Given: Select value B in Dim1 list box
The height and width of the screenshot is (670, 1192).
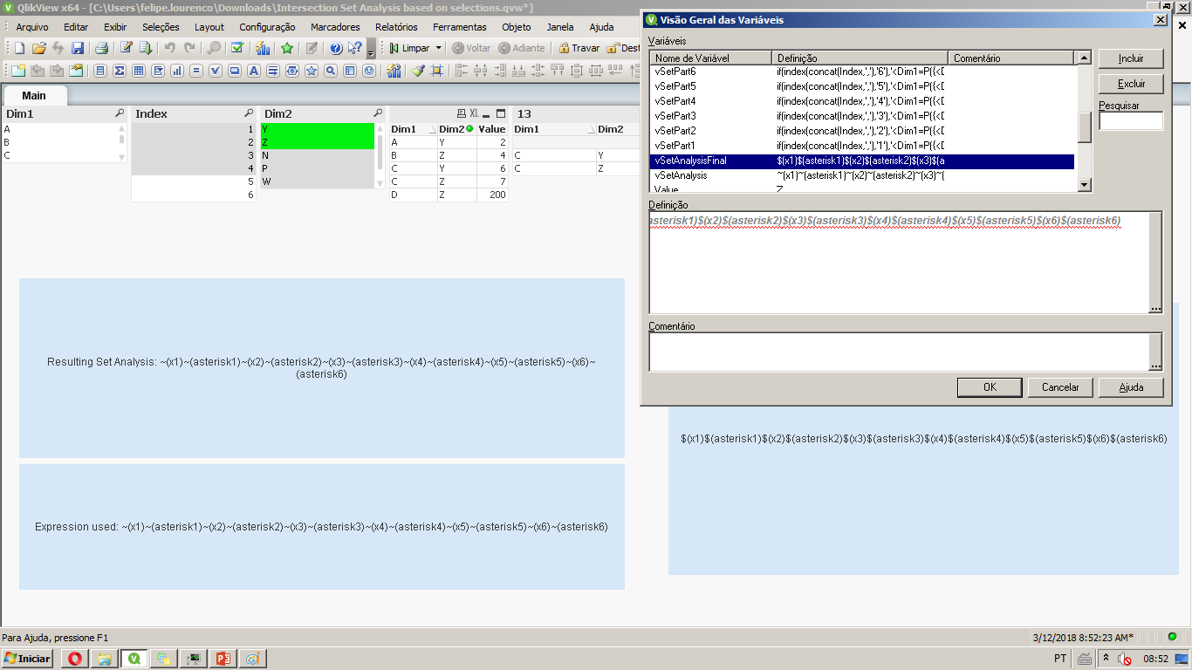Looking at the screenshot, I should [x=58, y=142].
